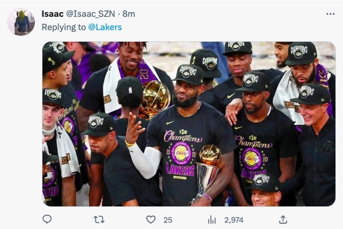Open the @Lakers mention link

tap(105, 27)
